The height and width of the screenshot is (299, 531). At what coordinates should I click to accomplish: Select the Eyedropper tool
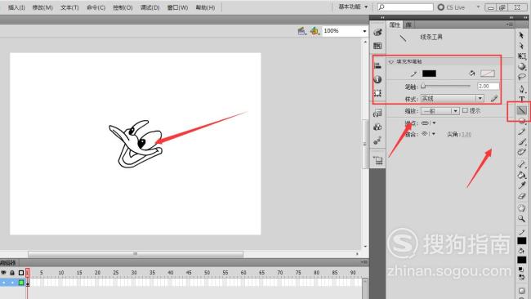tap(521, 185)
